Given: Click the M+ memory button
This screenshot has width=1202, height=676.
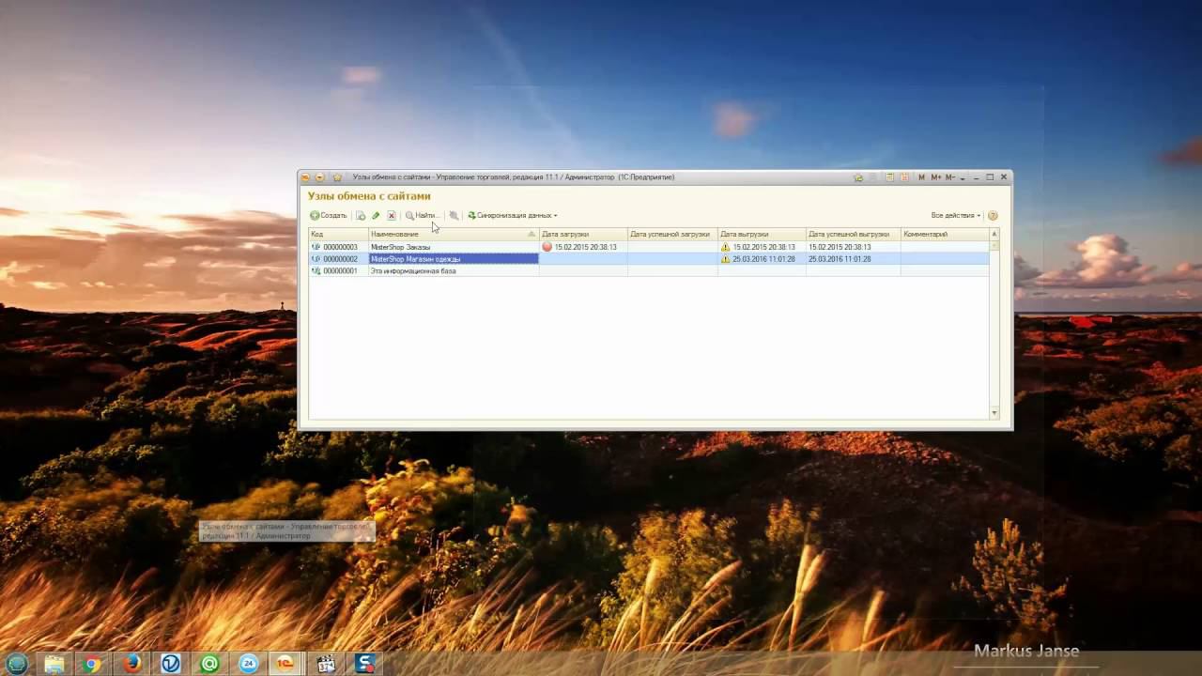Looking at the screenshot, I should pyautogui.click(x=935, y=177).
